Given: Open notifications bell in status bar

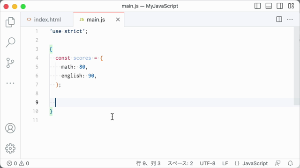Looking at the screenshot, I should [291, 163].
